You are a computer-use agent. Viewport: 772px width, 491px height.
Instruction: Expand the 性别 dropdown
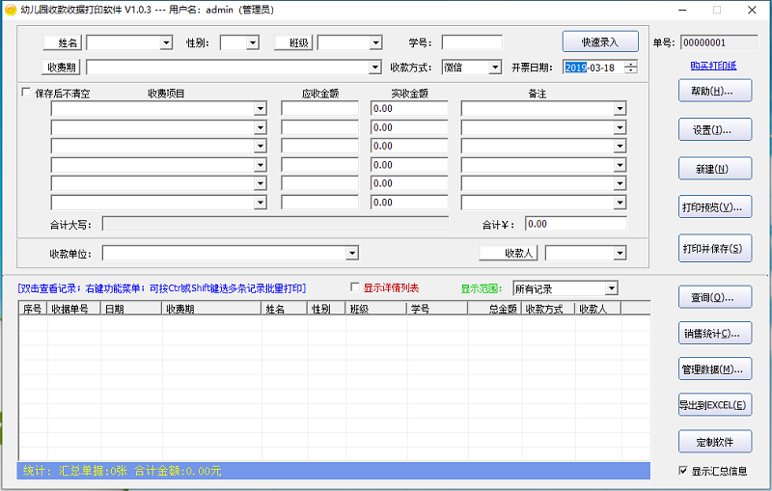pos(253,42)
